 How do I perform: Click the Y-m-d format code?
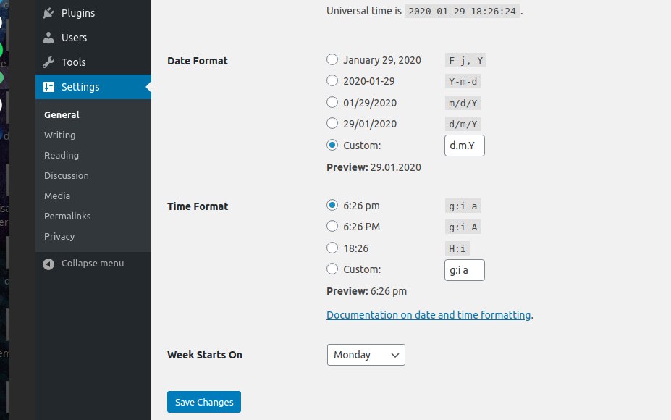pos(463,81)
